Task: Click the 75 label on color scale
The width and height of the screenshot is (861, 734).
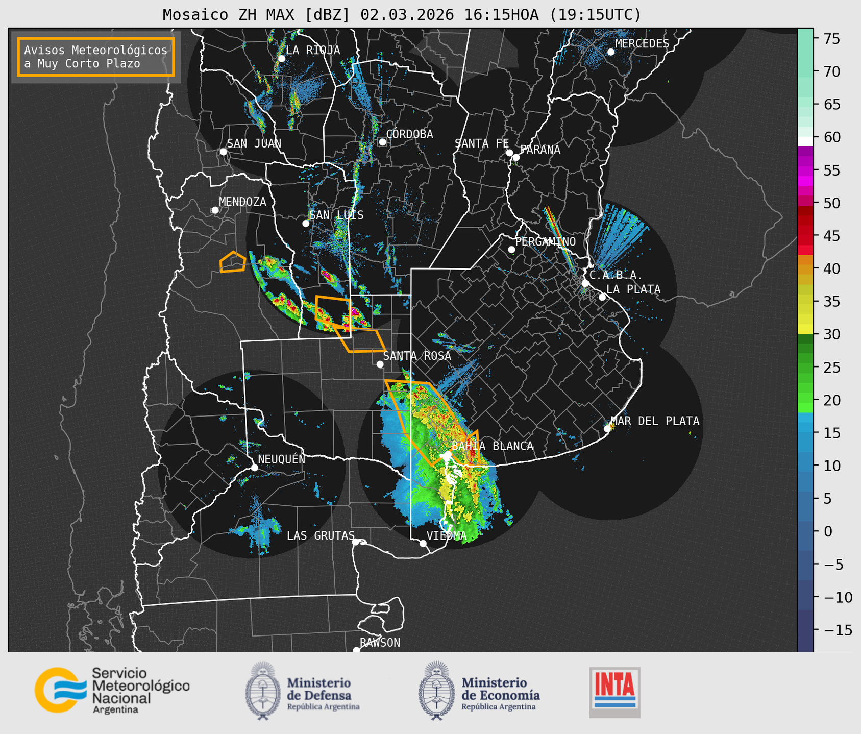Action: point(832,39)
